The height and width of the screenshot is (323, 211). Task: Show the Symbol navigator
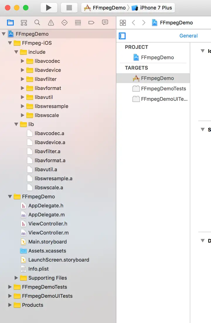point(24,23)
